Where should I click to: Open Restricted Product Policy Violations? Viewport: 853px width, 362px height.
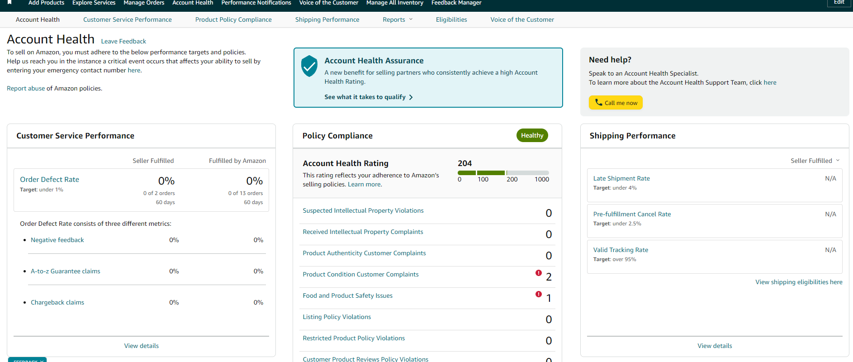pyautogui.click(x=354, y=338)
